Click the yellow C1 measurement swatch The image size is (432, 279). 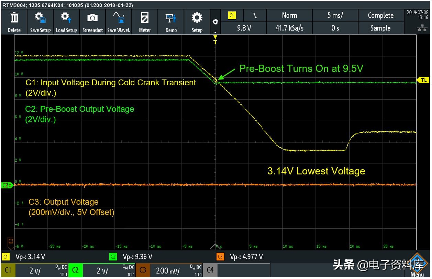tap(6, 257)
